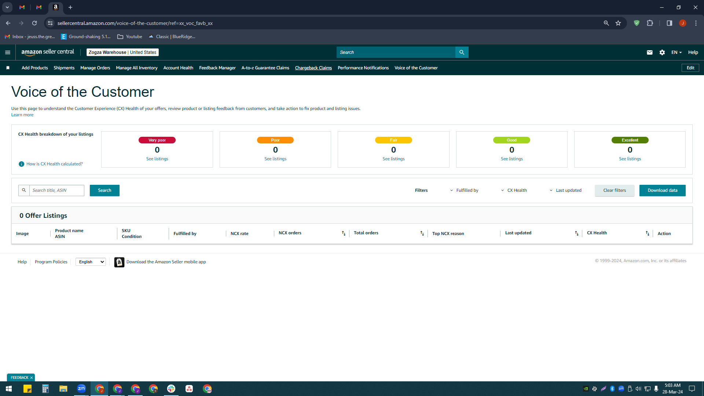The width and height of the screenshot is (704, 396).
Task: Open the hamburger navigation menu
Action: (x=7, y=52)
